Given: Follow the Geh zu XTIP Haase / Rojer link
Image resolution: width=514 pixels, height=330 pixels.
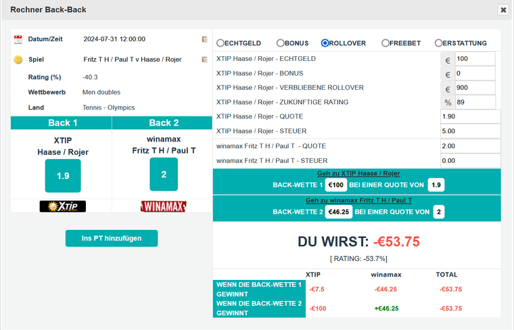Looking at the screenshot, I should [358, 173].
